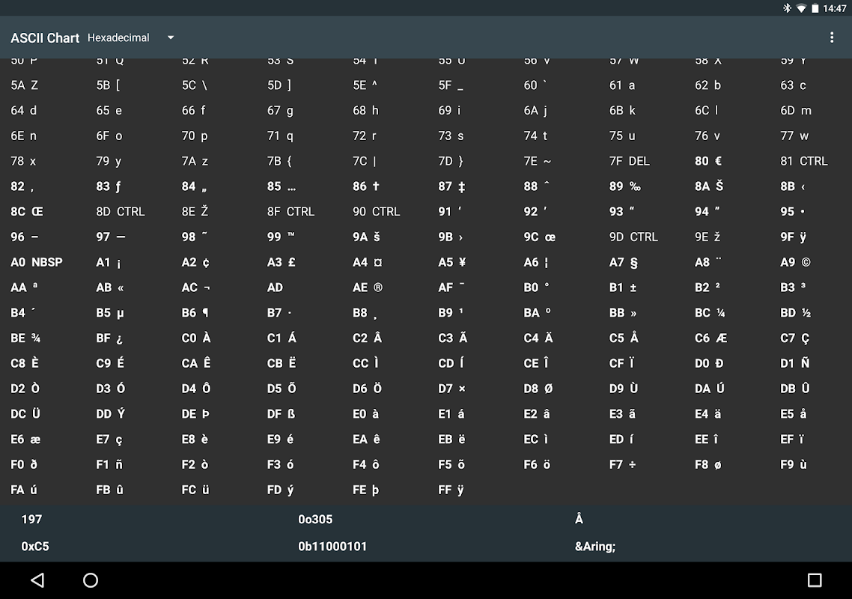
Task: Choose the C5 Å character cell
Action: (x=624, y=338)
